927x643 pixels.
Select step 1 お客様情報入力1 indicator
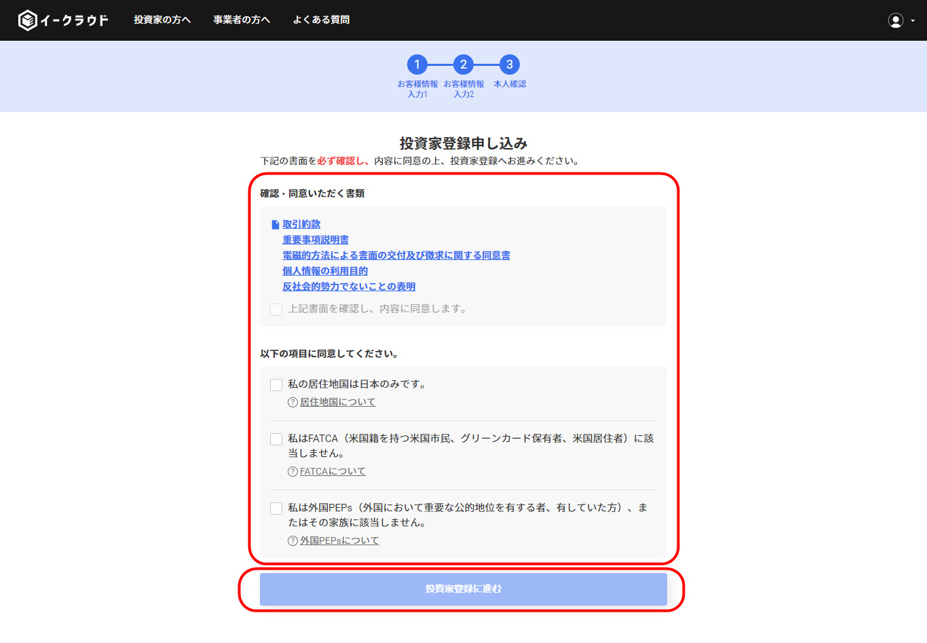coord(417,65)
